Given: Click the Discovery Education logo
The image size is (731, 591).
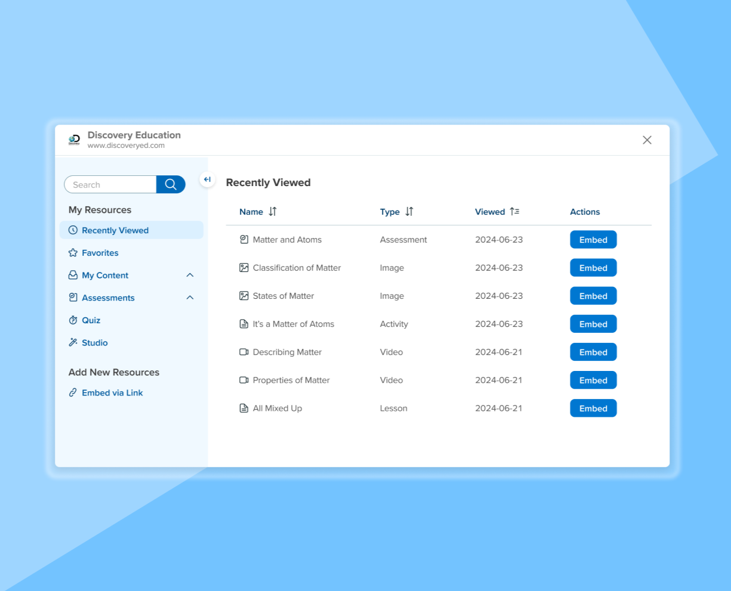Looking at the screenshot, I should (74, 140).
